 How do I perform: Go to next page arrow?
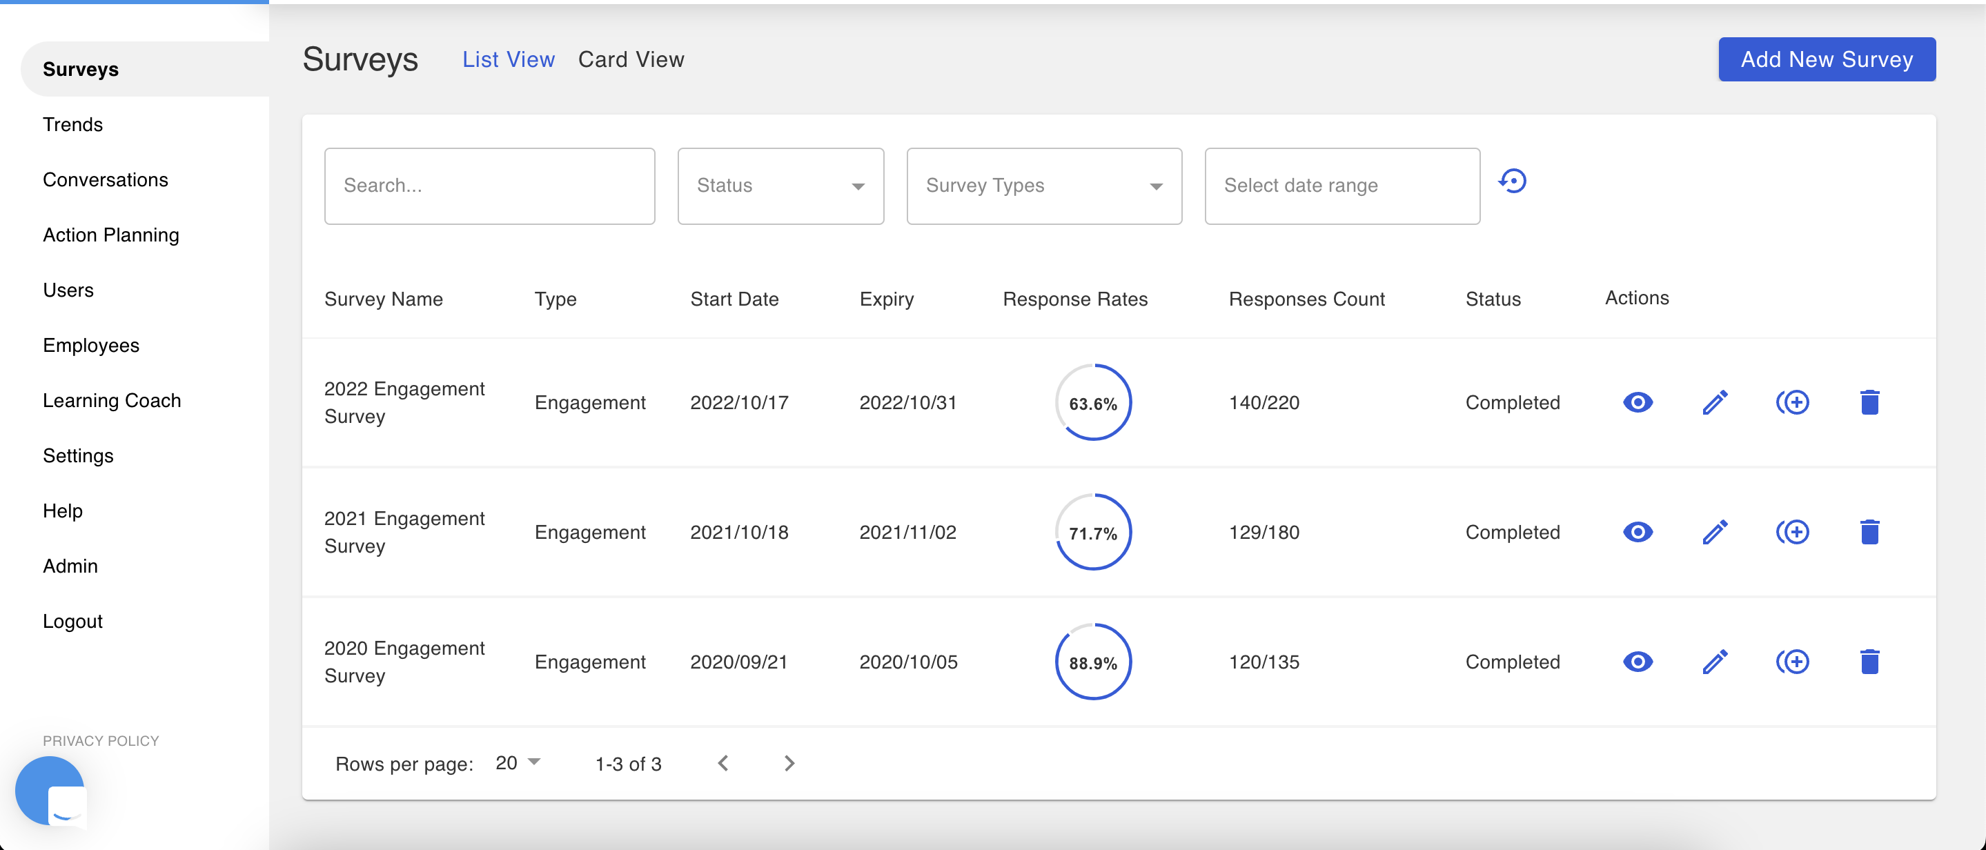pos(789,763)
